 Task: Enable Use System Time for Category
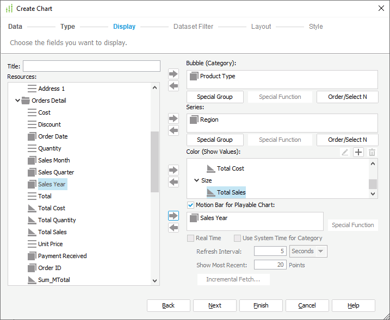[x=238, y=238]
